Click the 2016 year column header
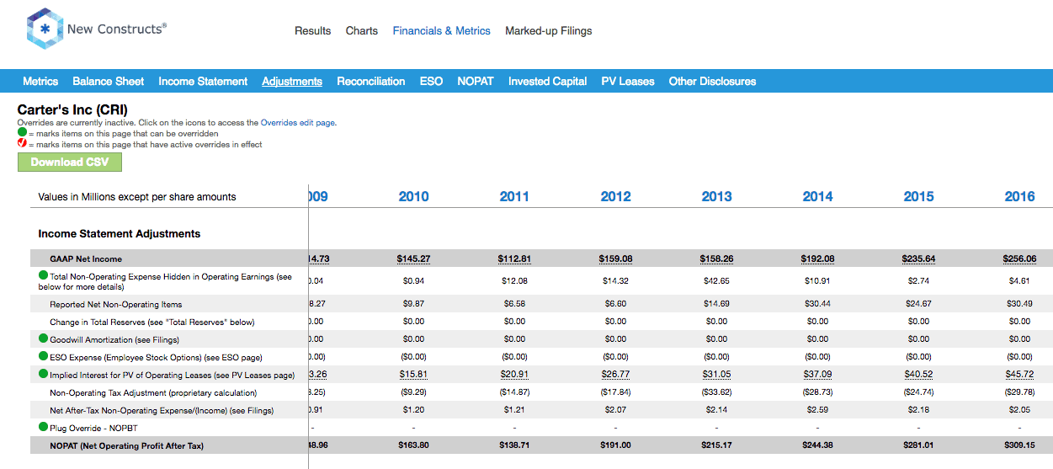1053x469 pixels. 1019,196
